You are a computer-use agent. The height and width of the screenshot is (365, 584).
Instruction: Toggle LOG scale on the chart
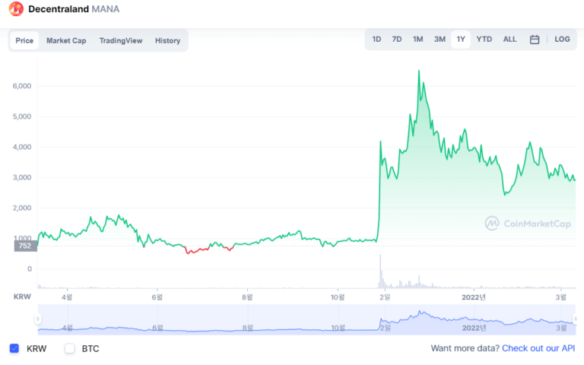pos(562,39)
